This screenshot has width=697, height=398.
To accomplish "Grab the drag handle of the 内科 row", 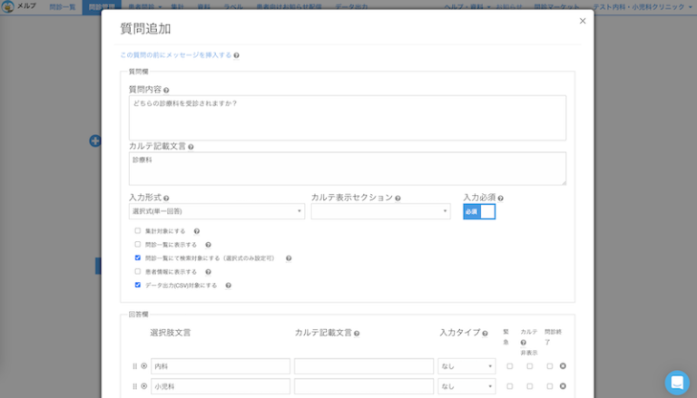I will coord(134,366).
